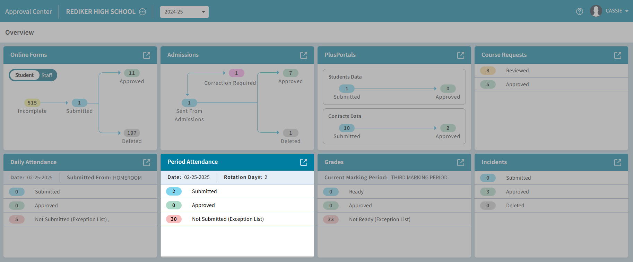The image size is (633, 262).
Task: Open PlusPortals panel external link icon
Action: pos(461,55)
